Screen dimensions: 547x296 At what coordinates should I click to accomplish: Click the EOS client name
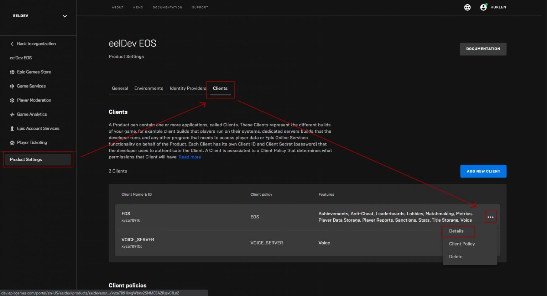click(126, 214)
